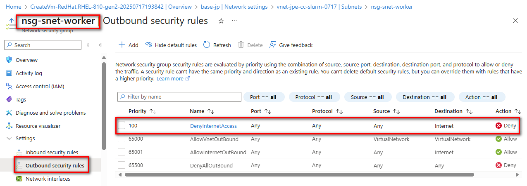Select the DenyInternetAccess rule checkbox
The image size is (527, 186).
(122, 125)
